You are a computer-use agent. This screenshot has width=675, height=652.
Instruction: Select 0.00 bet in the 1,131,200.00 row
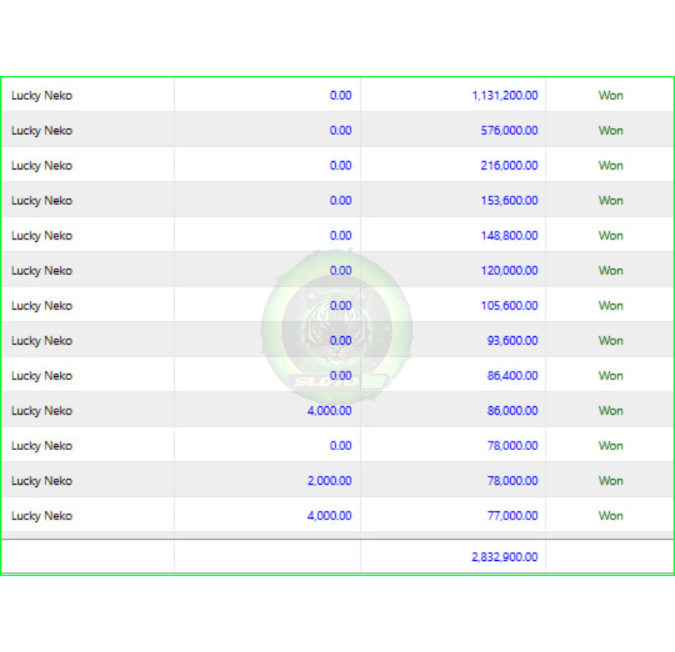[x=341, y=95]
